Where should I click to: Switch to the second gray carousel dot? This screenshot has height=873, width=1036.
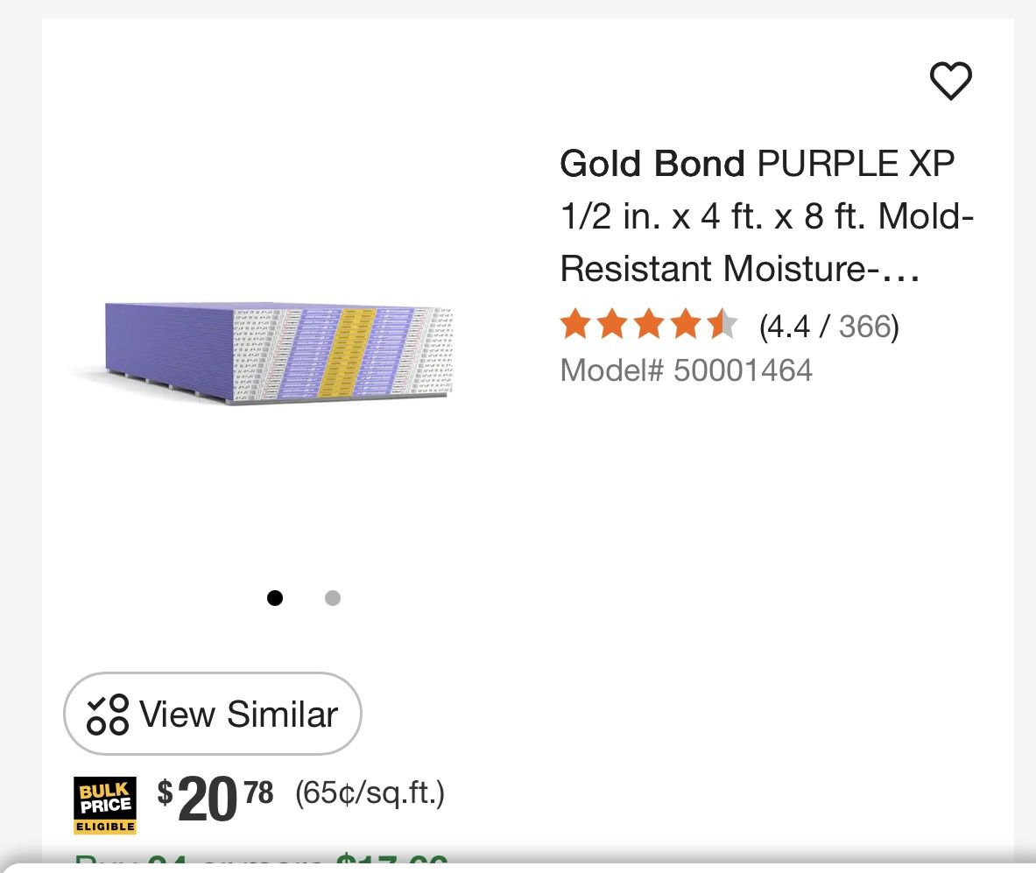[333, 598]
